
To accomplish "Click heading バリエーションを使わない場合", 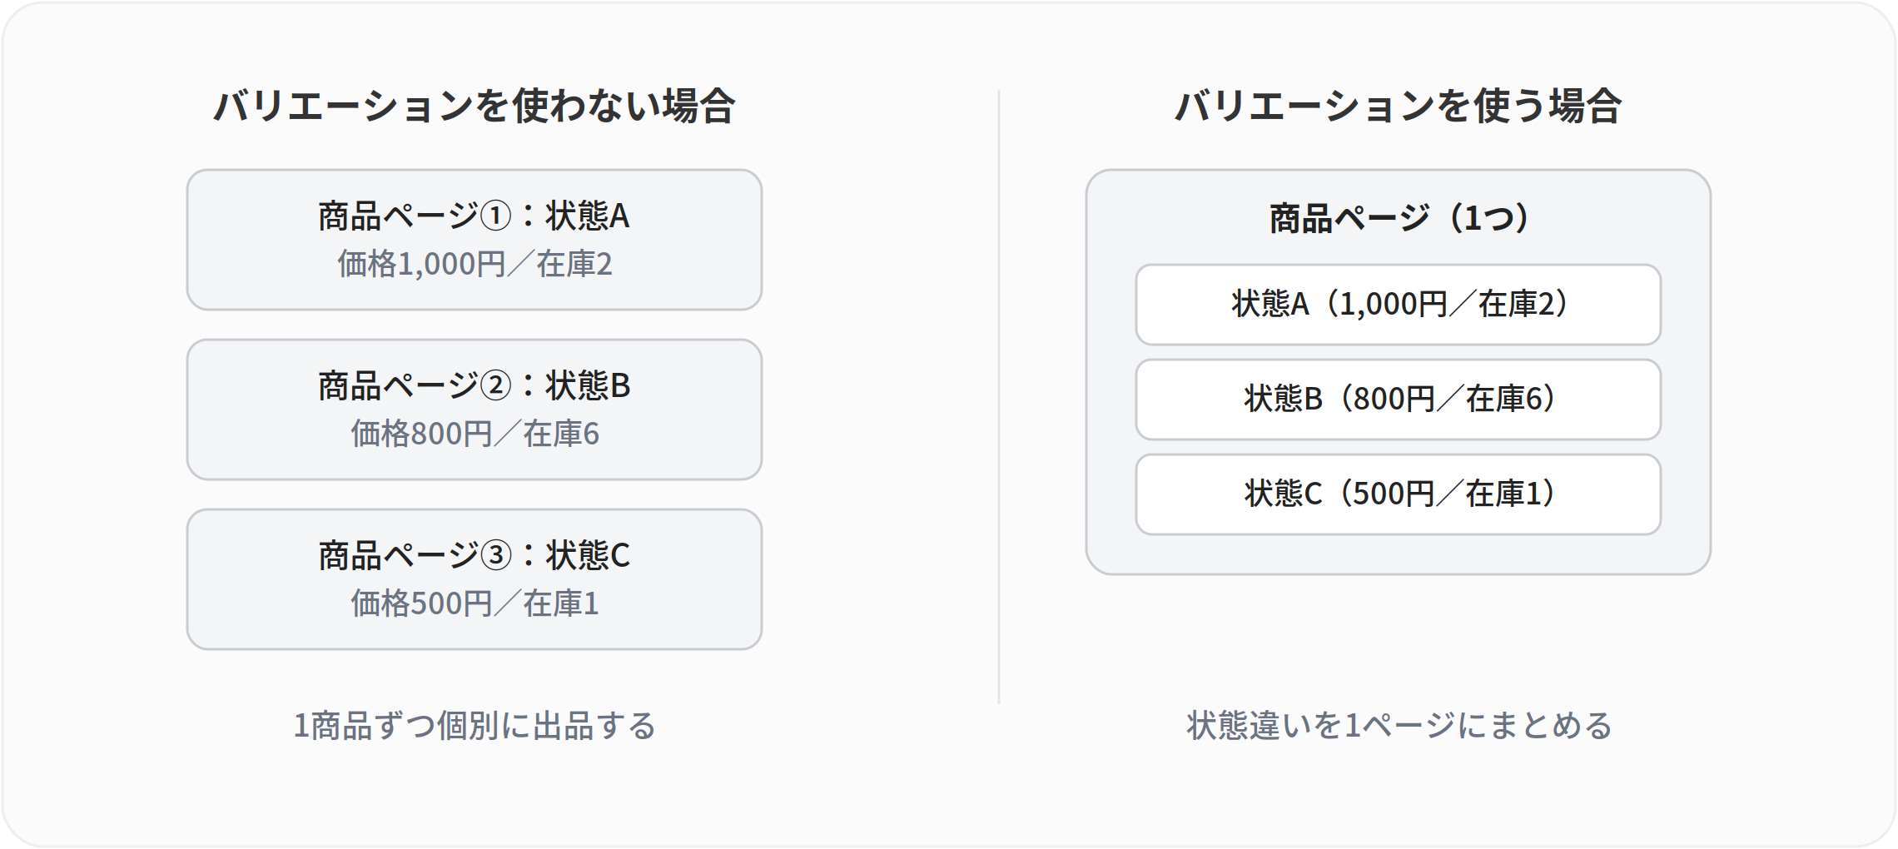I will (474, 106).
